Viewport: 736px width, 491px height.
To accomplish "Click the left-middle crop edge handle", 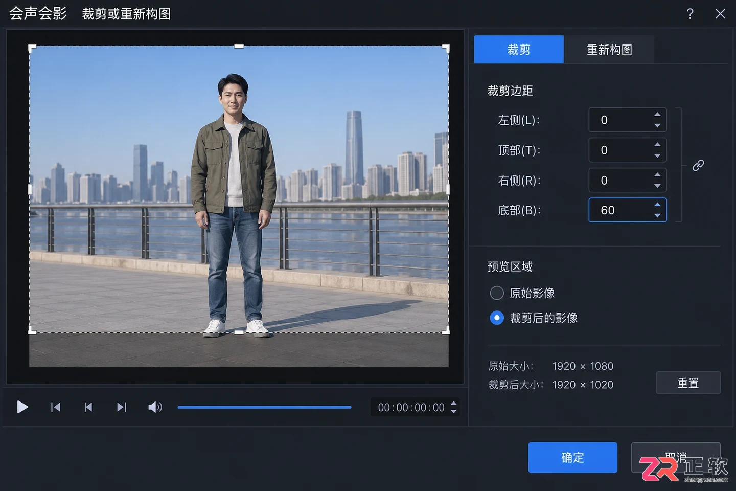I will [30, 189].
